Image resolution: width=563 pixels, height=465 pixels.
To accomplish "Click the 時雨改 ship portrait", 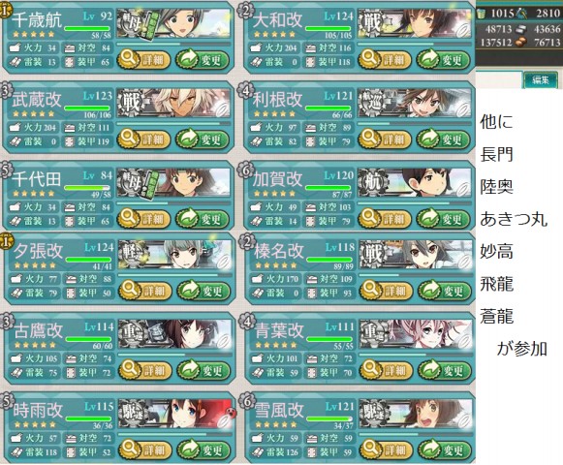I will tap(187, 414).
